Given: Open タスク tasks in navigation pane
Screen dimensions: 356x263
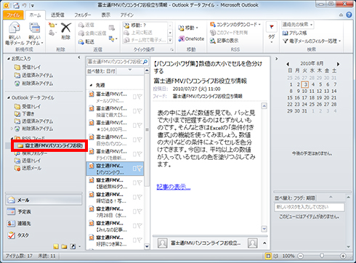Looking at the screenshot, I should (44, 235).
